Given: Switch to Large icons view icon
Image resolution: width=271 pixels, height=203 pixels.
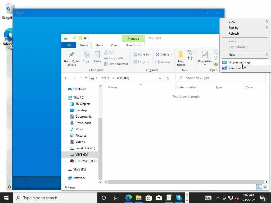Looking at the screenshot, I should point(265,187).
